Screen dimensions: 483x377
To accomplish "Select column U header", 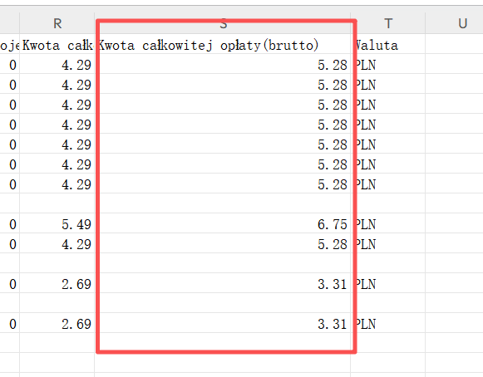I will [x=455, y=23].
